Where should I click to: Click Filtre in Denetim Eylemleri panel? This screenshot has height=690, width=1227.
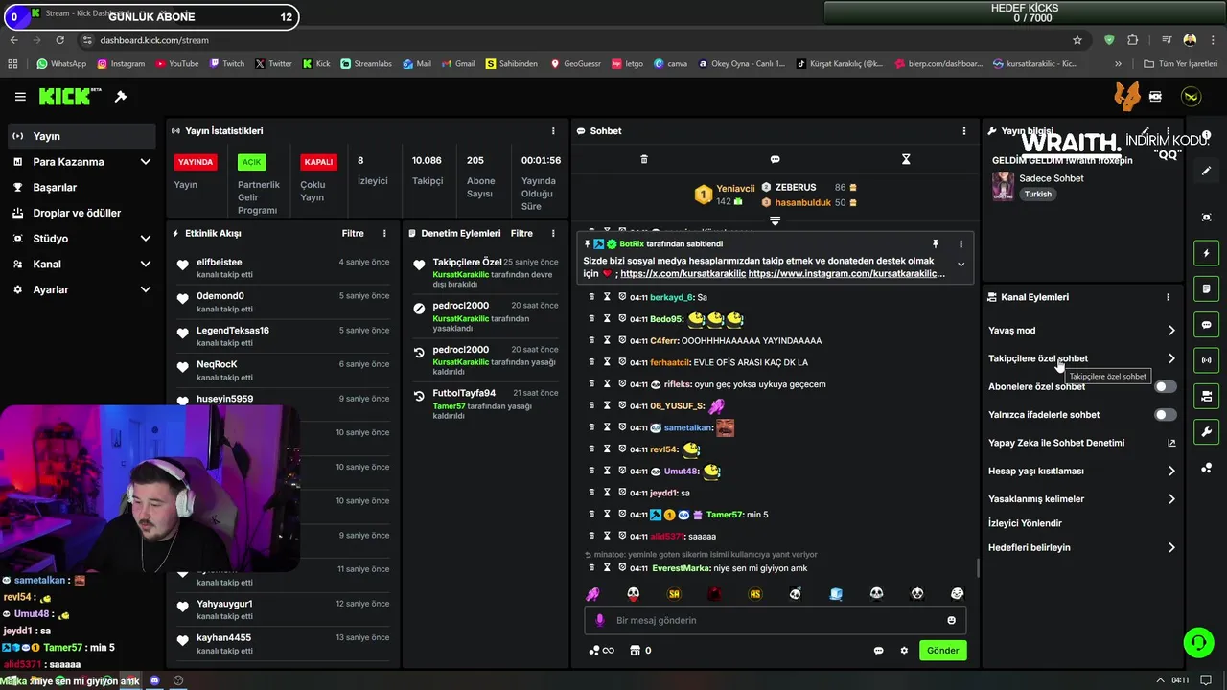521,234
